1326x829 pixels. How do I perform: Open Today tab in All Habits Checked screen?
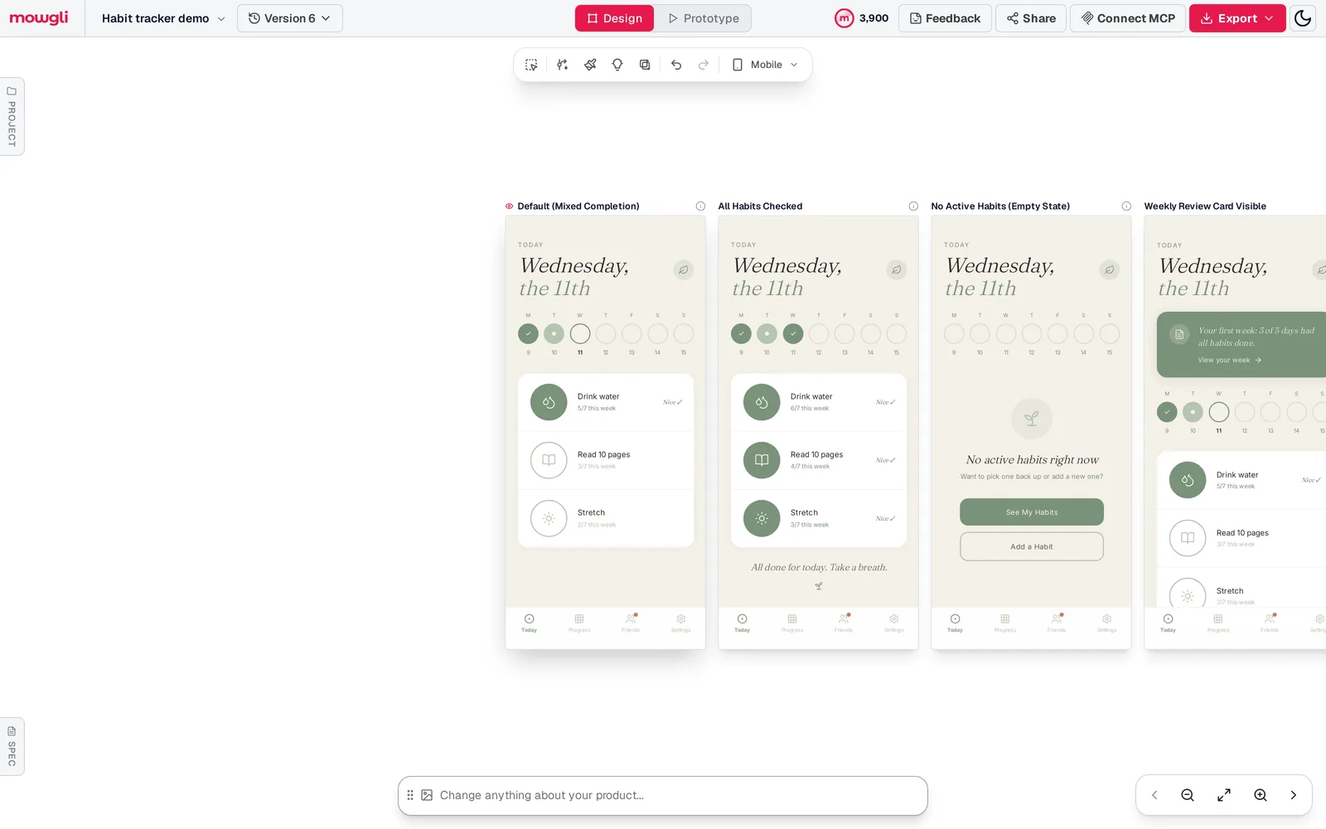click(742, 623)
